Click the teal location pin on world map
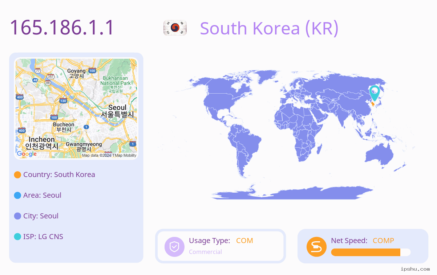This screenshot has height=275, width=437. tap(374, 93)
